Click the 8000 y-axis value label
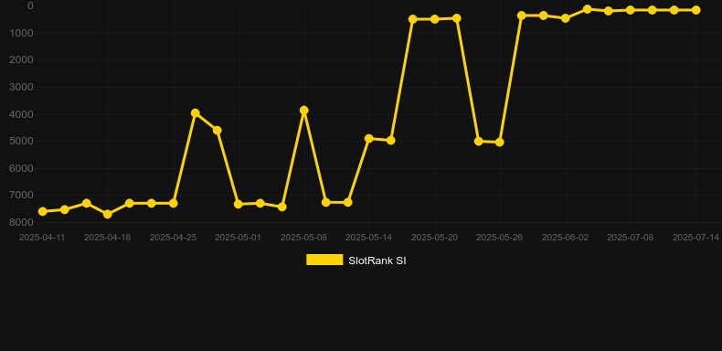 pyautogui.click(x=22, y=222)
